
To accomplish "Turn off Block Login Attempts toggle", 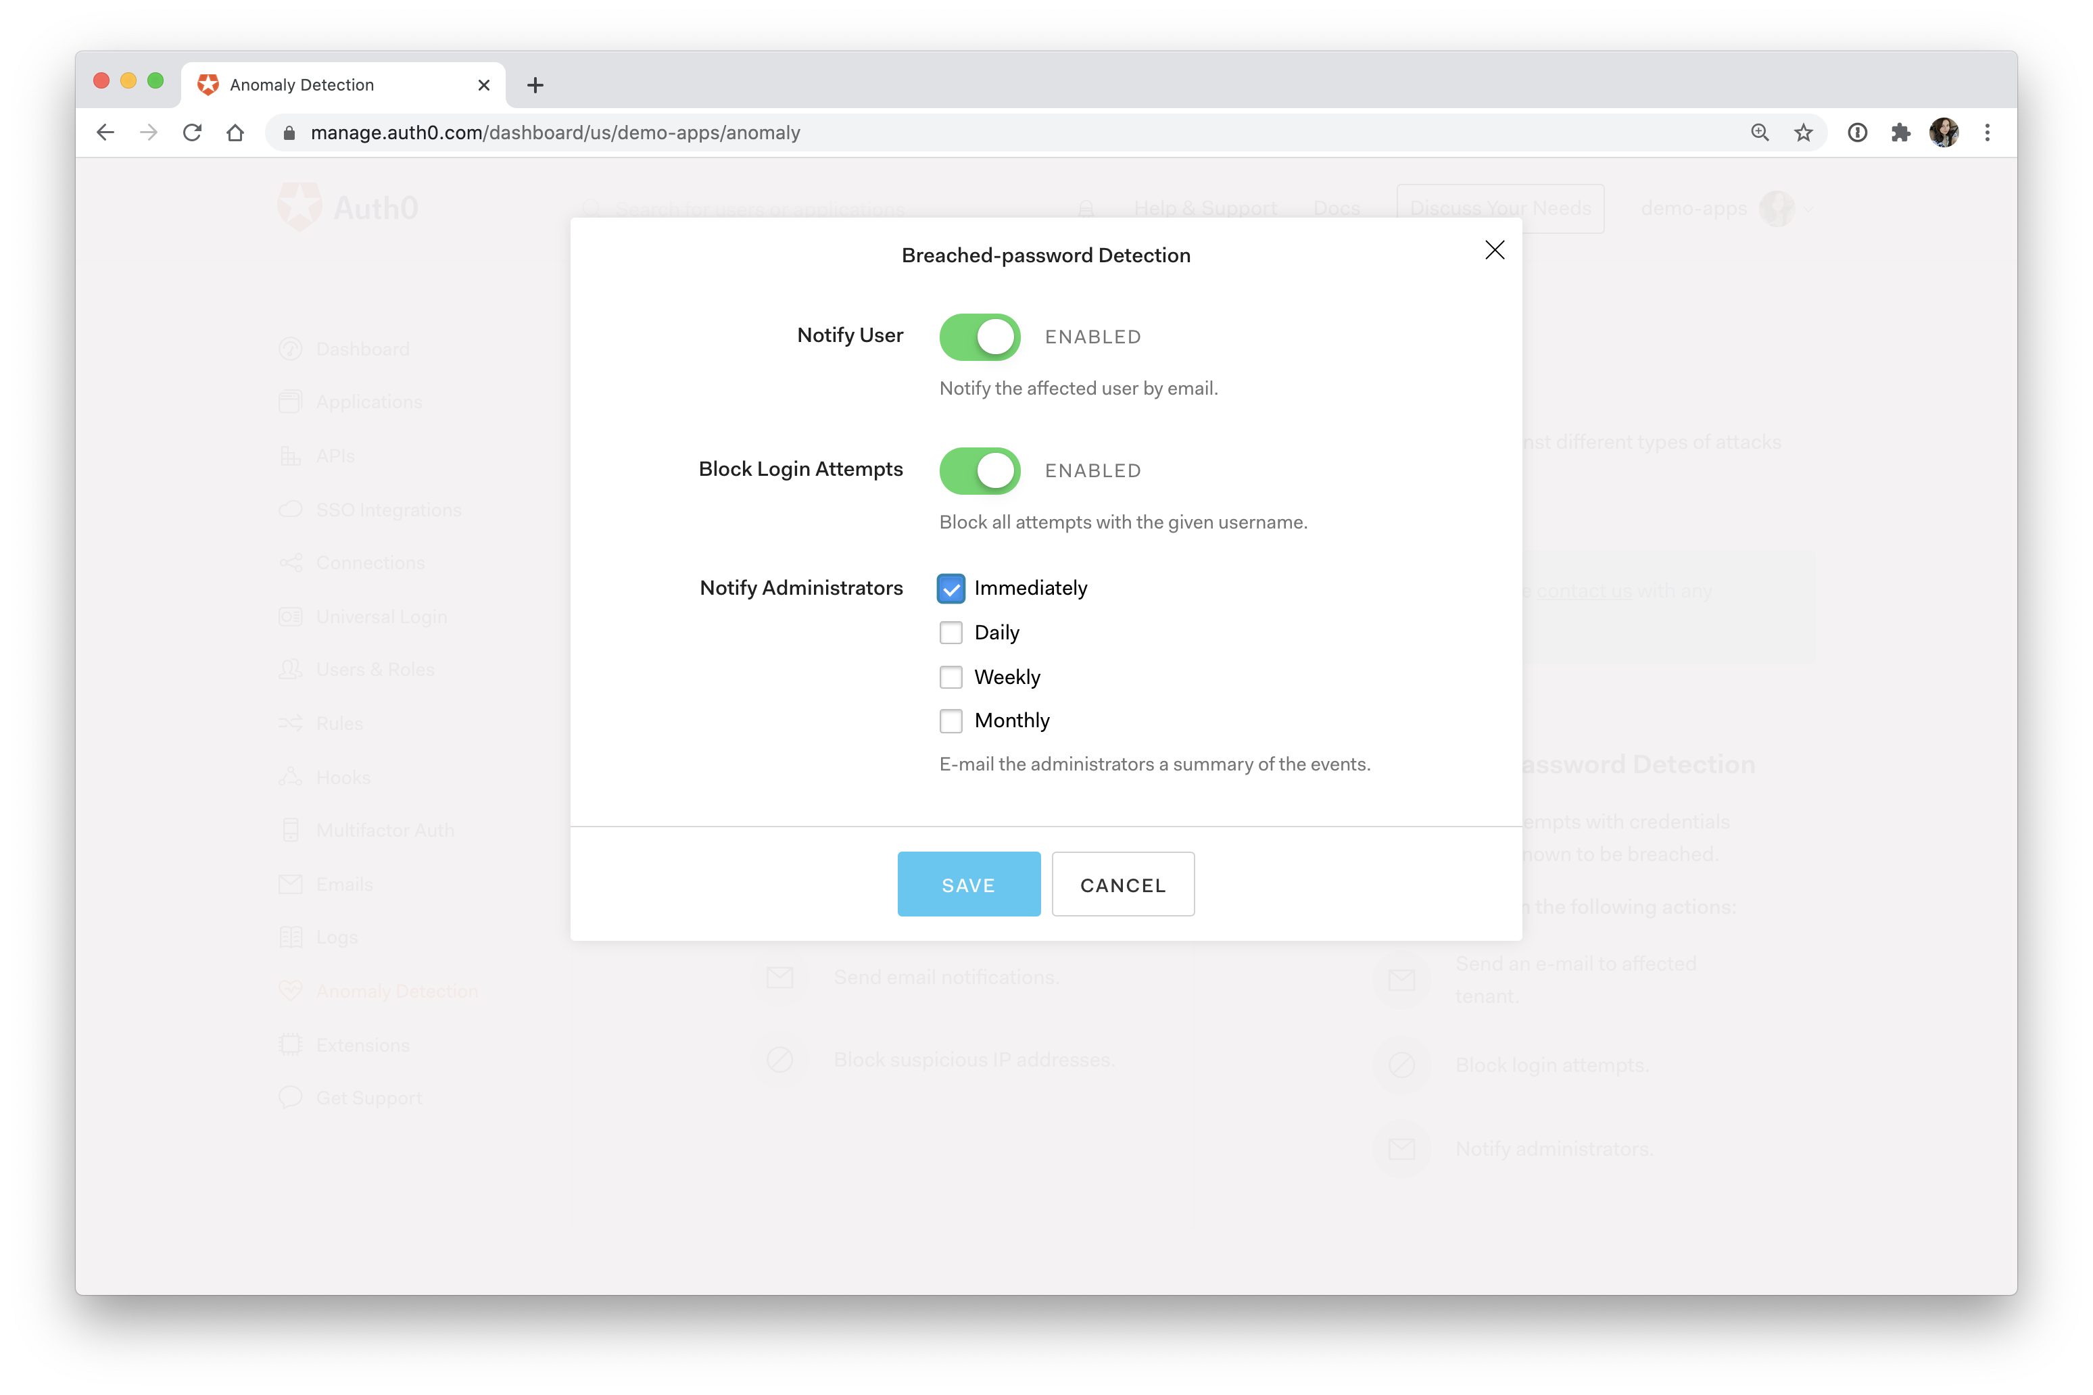I will point(979,470).
